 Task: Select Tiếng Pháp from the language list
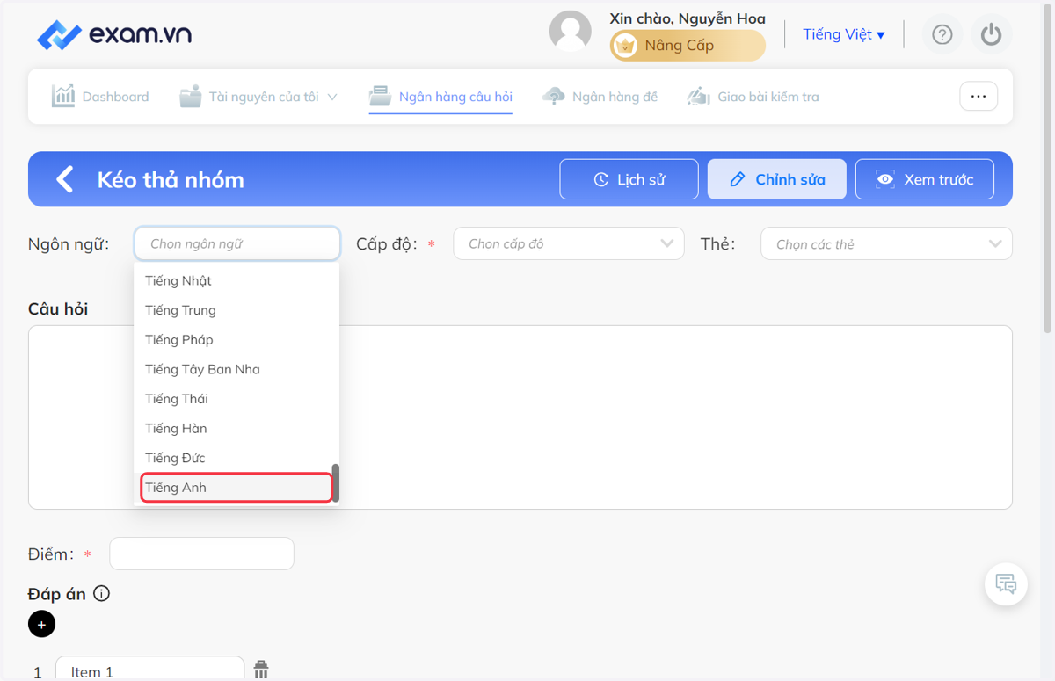236,339
